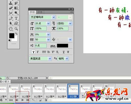131x104 pixels.
Task: Select the animation (帧) panel tab
Action: pyautogui.click(x=5, y=82)
